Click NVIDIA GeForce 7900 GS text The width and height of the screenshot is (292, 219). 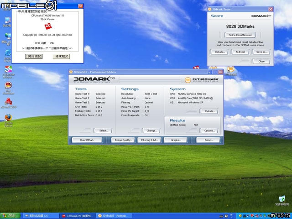(x=192, y=94)
